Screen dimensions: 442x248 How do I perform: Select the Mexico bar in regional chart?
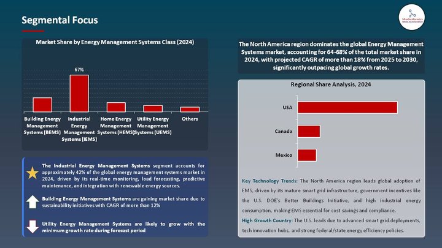(x=306, y=155)
